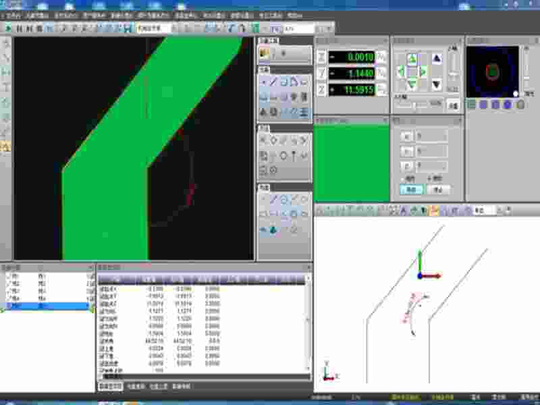Select the circle tool in the middle tool panel
Viewport: 540px width, 405px height.
coord(283,155)
